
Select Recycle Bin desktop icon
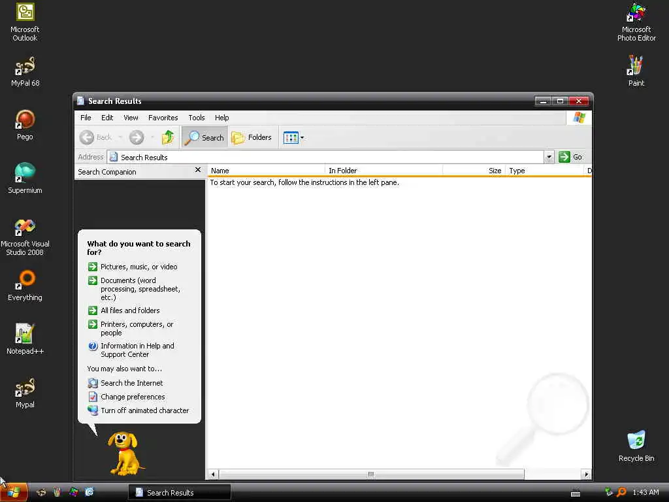pos(636,446)
